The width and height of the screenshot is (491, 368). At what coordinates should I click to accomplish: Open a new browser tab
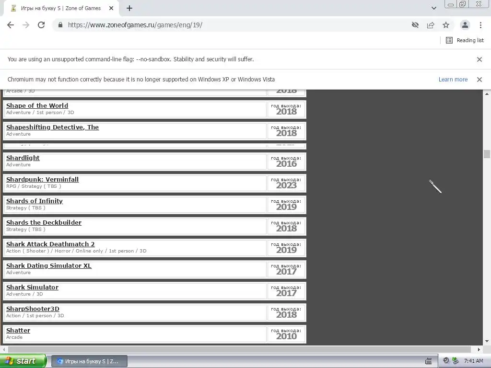click(129, 9)
